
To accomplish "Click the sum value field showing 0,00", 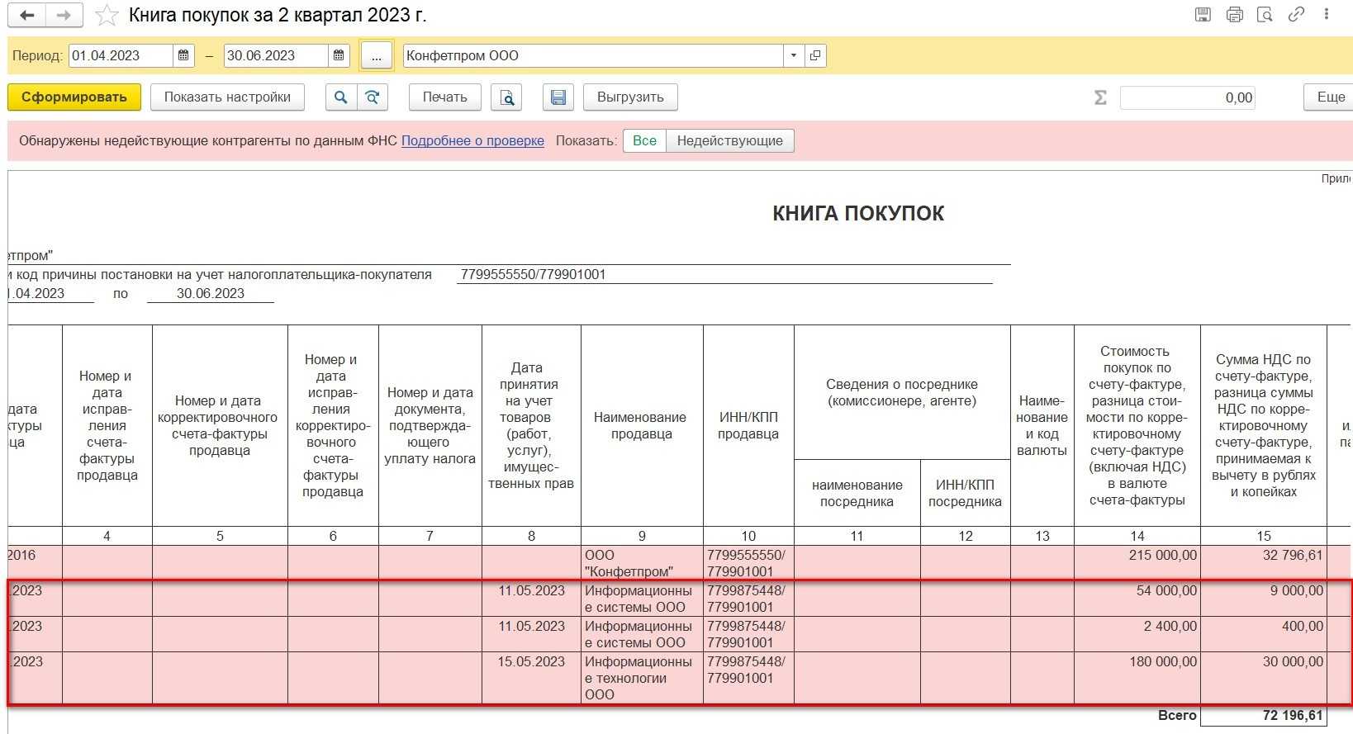I will click(x=1188, y=97).
